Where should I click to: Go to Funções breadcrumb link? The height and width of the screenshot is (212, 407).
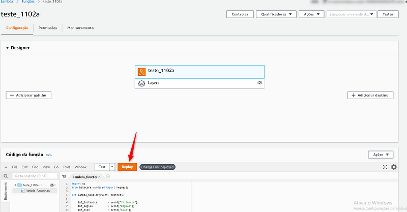[x=28, y=2]
